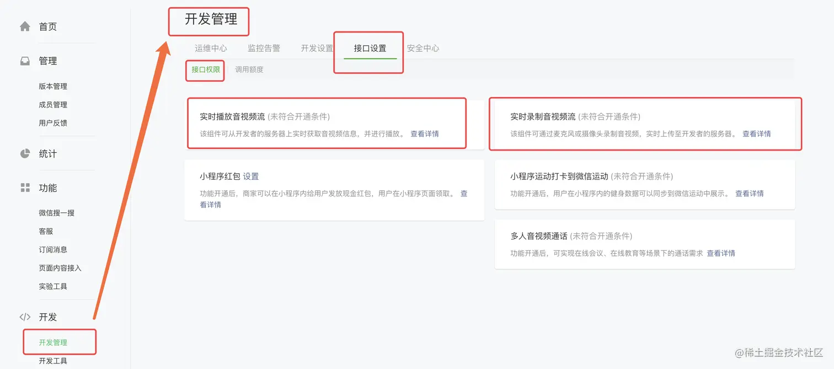Select the 调用额度 sub-tab

pos(249,69)
